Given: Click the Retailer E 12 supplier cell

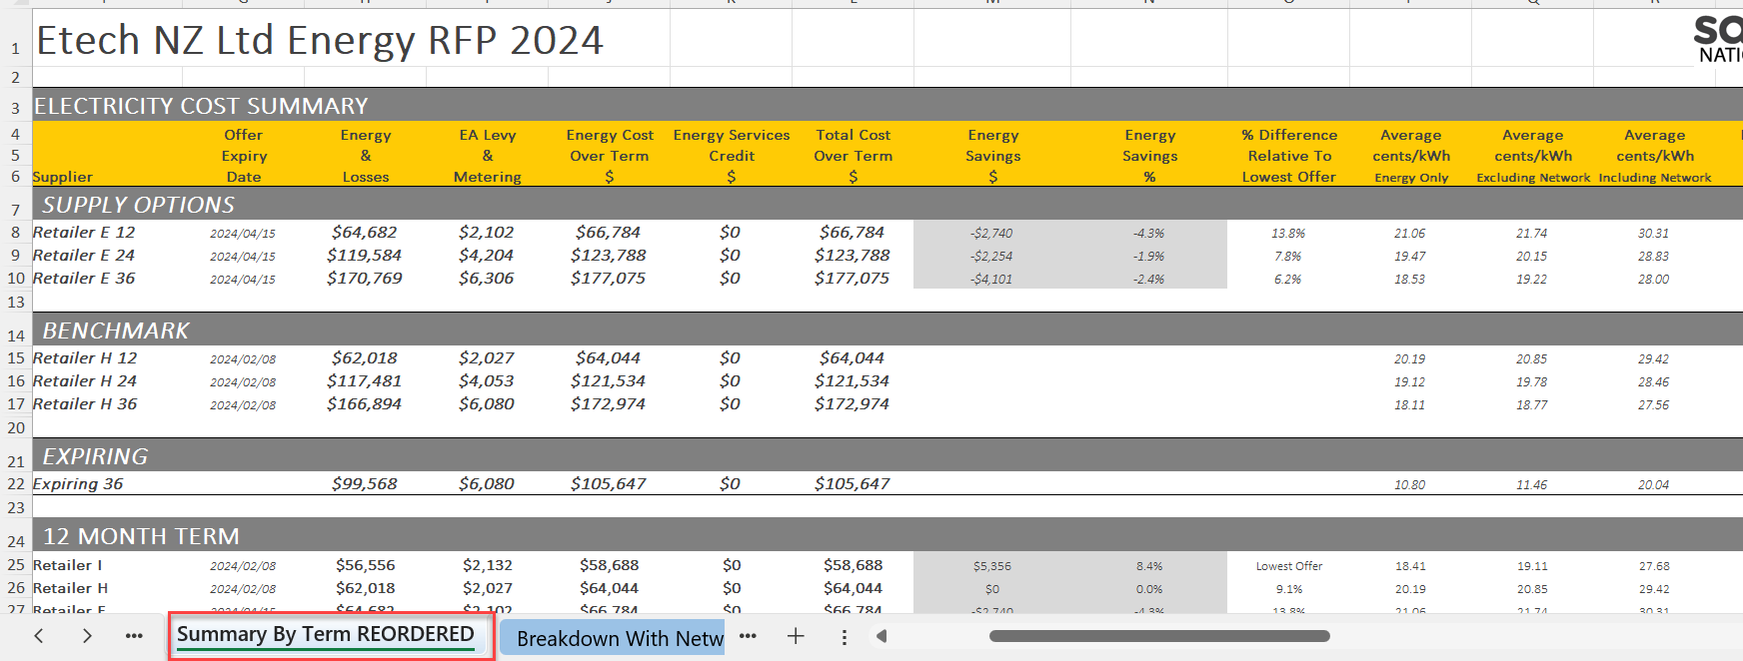Looking at the screenshot, I should pos(84,233).
